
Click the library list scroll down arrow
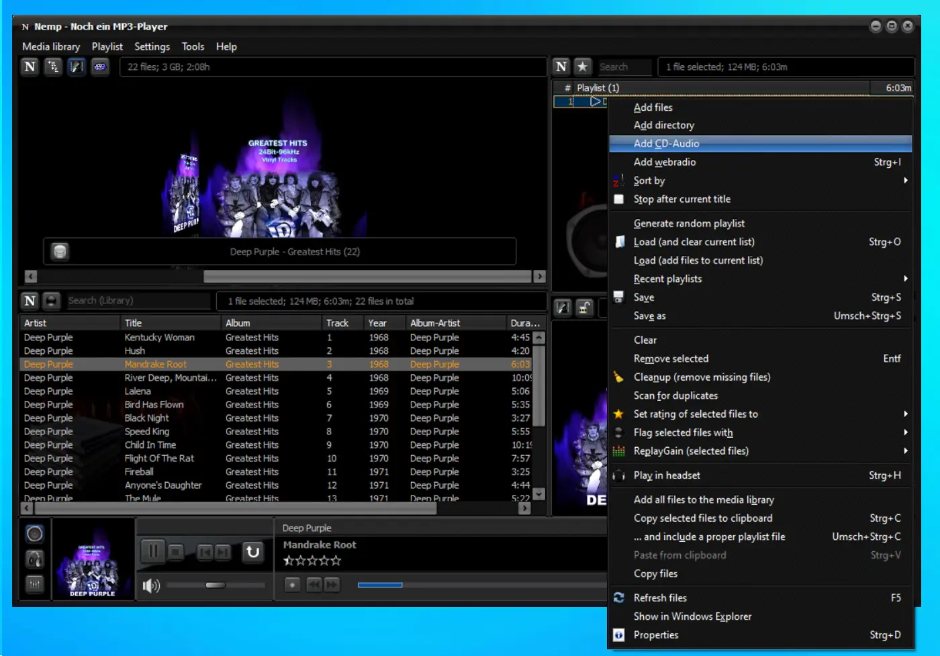[x=538, y=494]
